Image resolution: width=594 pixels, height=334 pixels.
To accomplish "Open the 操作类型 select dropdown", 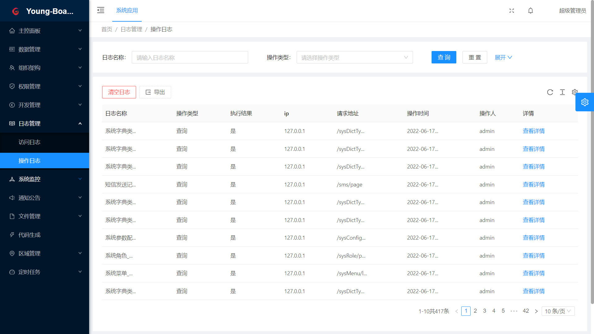I will (x=355, y=58).
